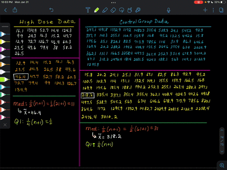
Task: Select the Highlighter tool
Action: (x=105, y=10)
